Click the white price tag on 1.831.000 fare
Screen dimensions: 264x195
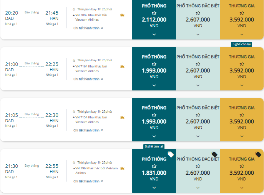coord(171,154)
